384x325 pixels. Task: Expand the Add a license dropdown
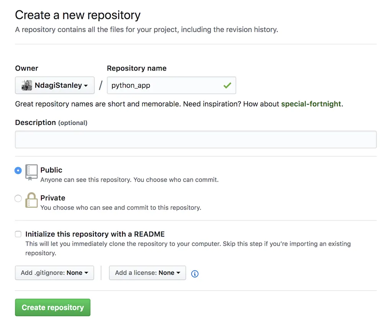[147, 273]
